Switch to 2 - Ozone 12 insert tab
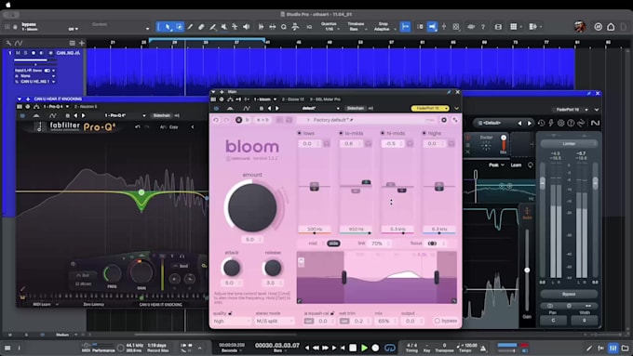633x356 pixels. (293, 99)
